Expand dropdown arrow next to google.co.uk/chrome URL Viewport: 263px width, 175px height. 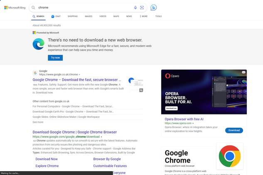click(79, 75)
